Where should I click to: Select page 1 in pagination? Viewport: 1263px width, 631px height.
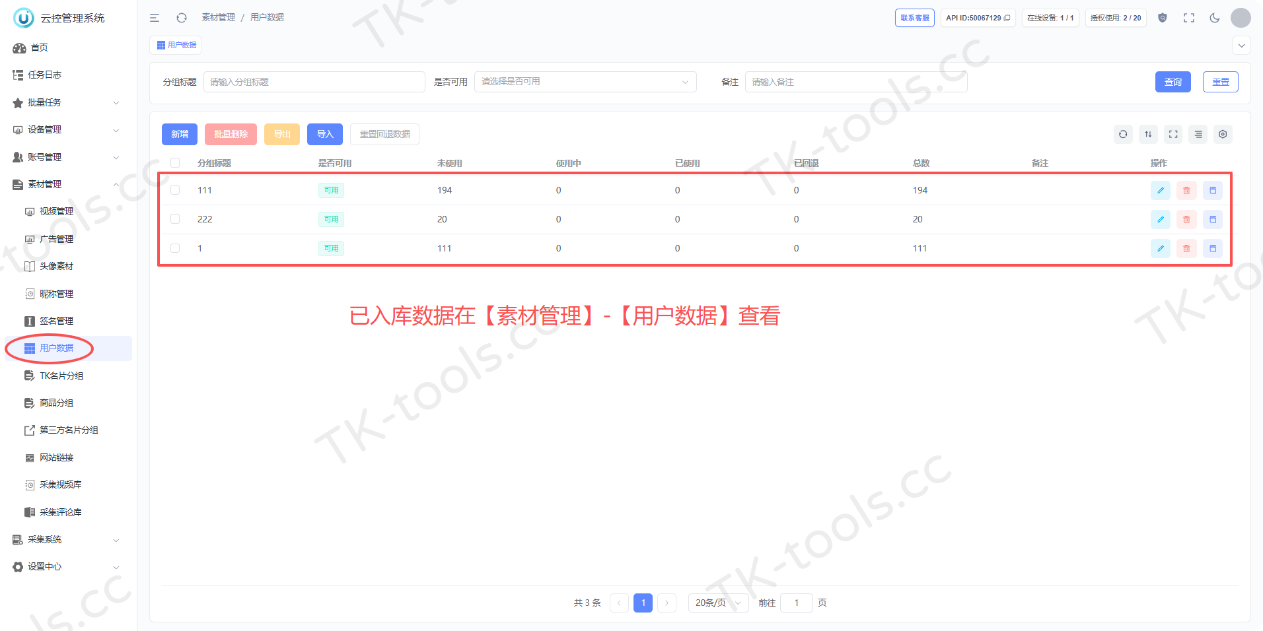coord(643,603)
